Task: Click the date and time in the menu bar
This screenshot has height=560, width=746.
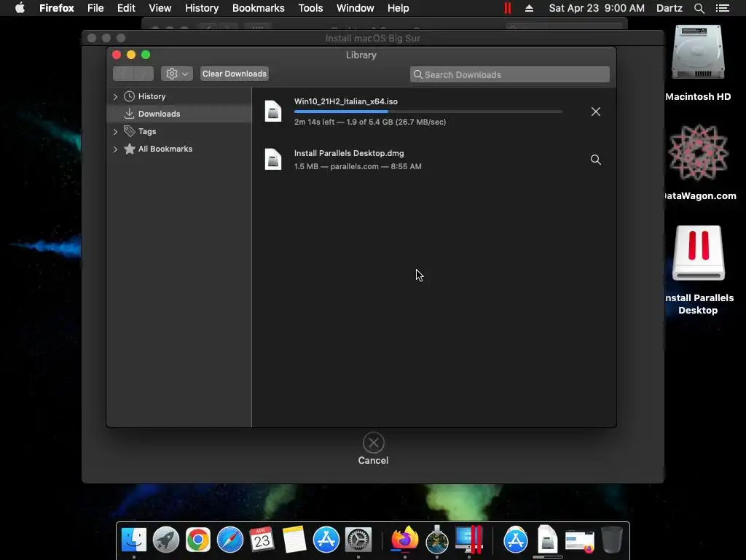Action: 597,8
